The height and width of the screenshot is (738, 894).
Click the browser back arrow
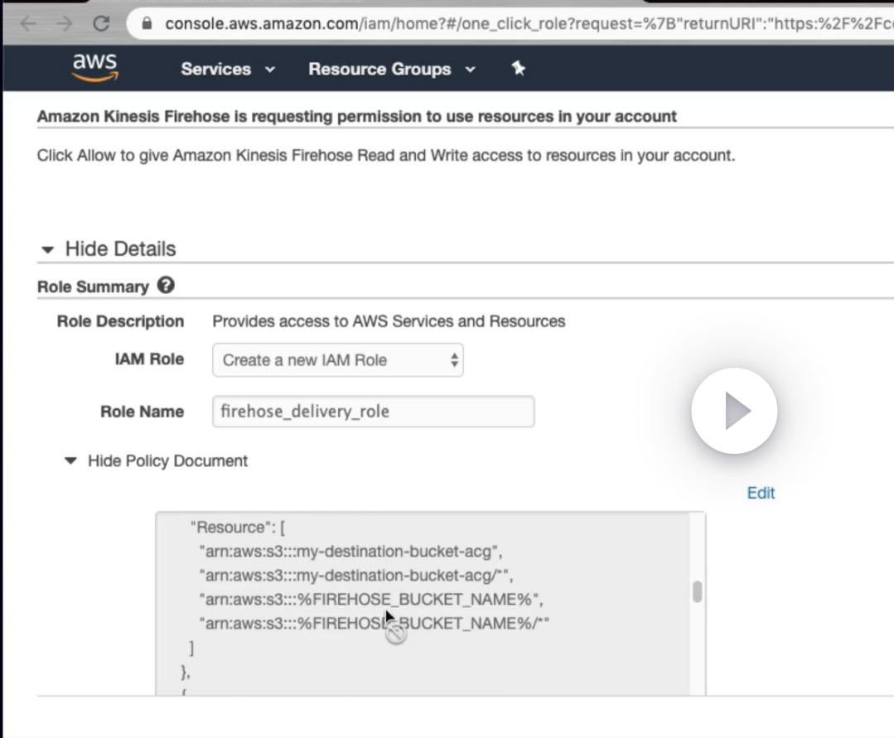point(28,23)
